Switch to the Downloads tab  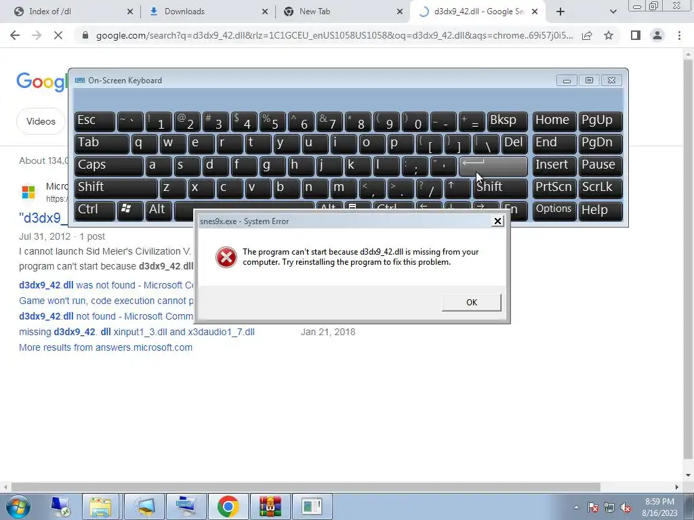coord(207,12)
